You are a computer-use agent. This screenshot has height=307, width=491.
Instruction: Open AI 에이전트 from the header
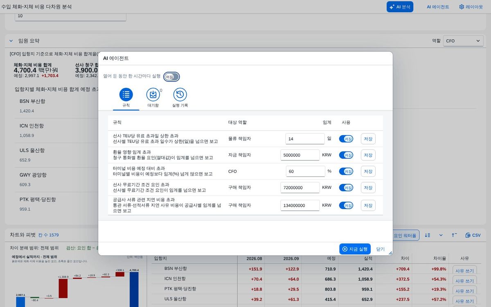(x=438, y=7)
